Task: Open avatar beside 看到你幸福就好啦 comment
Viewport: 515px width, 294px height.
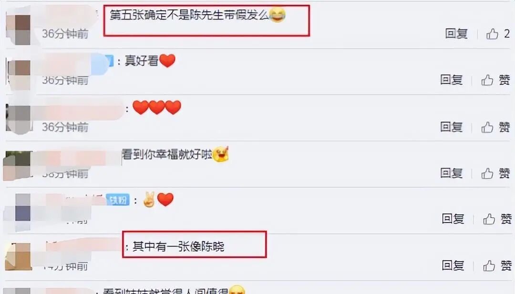Action: pos(18,166)
